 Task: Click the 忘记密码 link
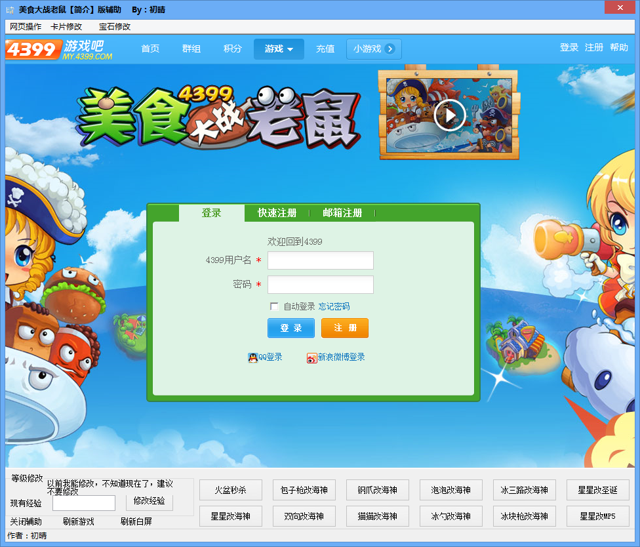coord(334,306)
